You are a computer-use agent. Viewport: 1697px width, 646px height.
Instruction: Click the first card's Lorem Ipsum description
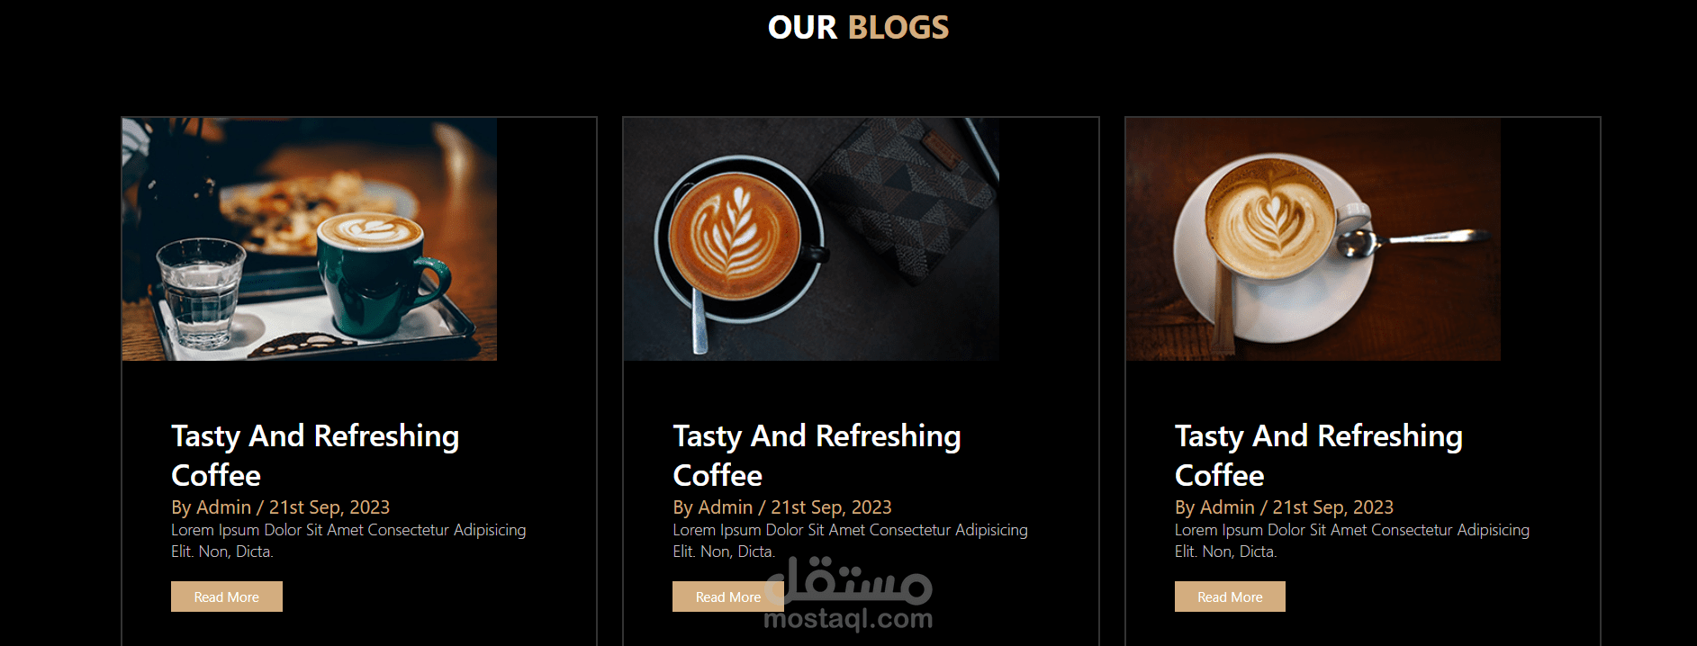pyautogui.click(x=348, y=541)
